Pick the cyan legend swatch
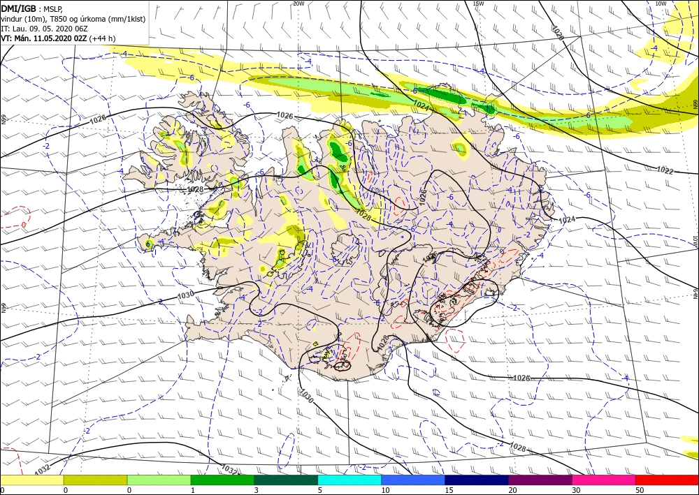 (349, 480)
